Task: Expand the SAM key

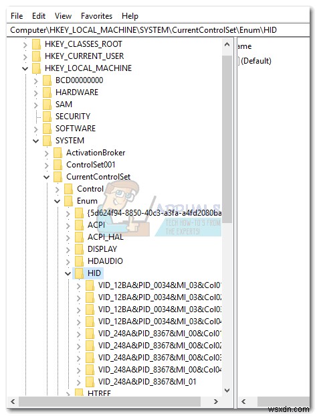Action: tap(35, 105)
